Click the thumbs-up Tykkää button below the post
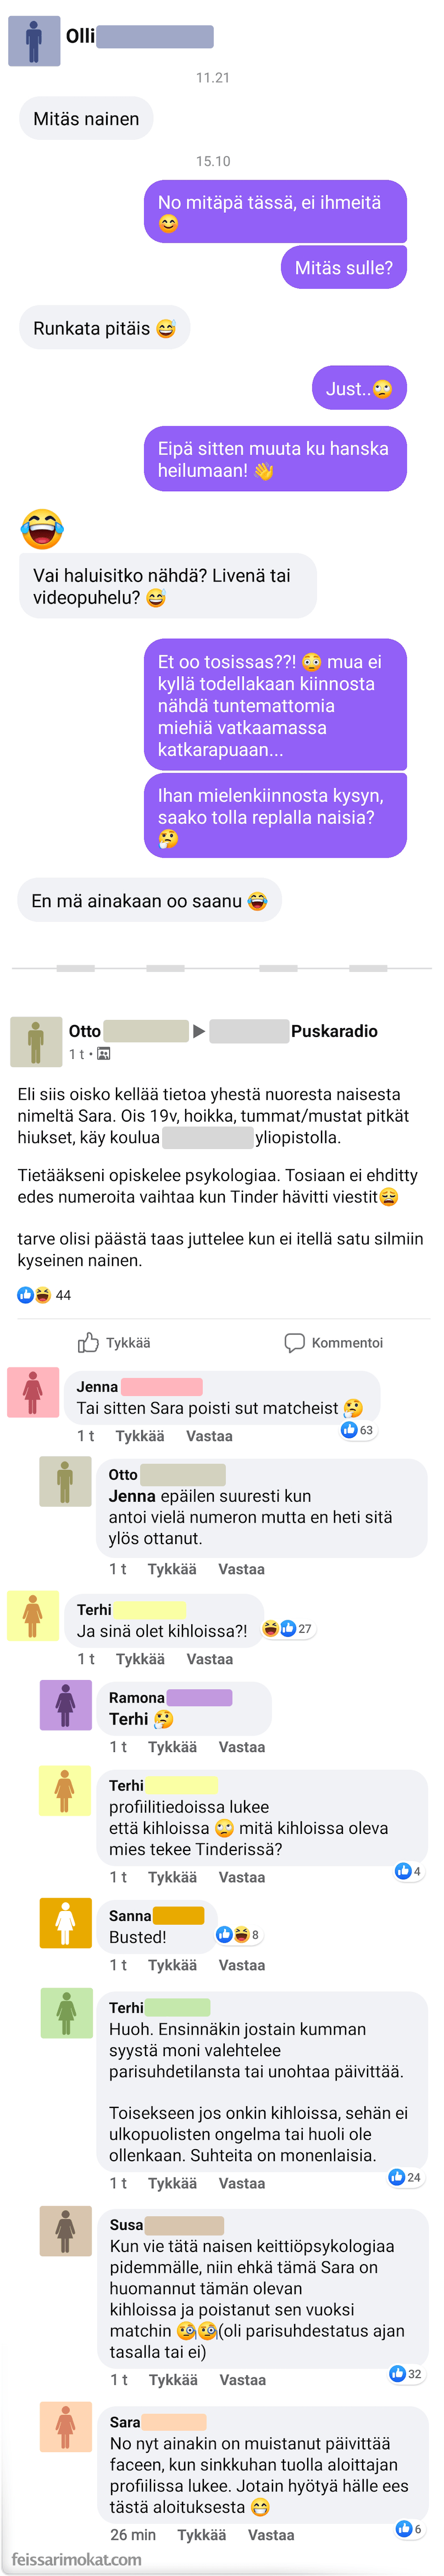Viewport: 444px width, 2576px height. point(114,1343)
